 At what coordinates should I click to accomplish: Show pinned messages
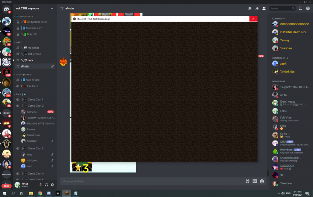(257, 8)
